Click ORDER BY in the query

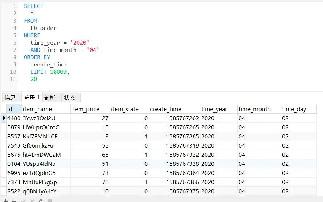tap(37, 57)
